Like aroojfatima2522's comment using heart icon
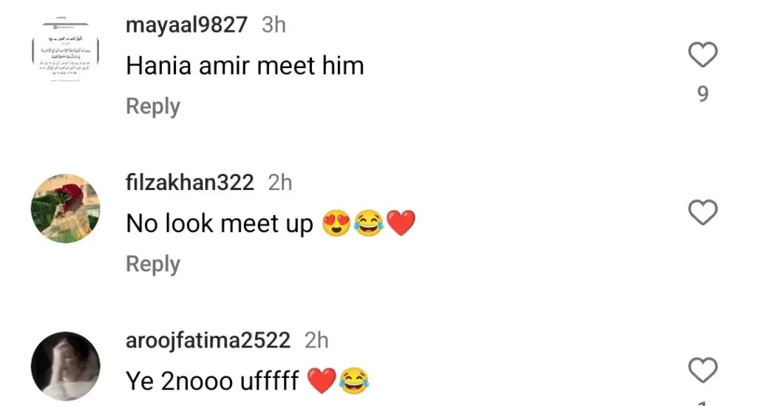The image size is (757, 406). [x=702, y=369]
